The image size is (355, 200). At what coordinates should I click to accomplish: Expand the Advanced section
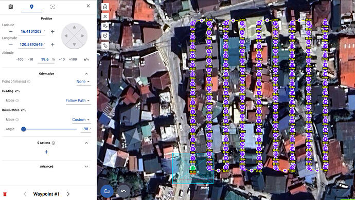86,167
